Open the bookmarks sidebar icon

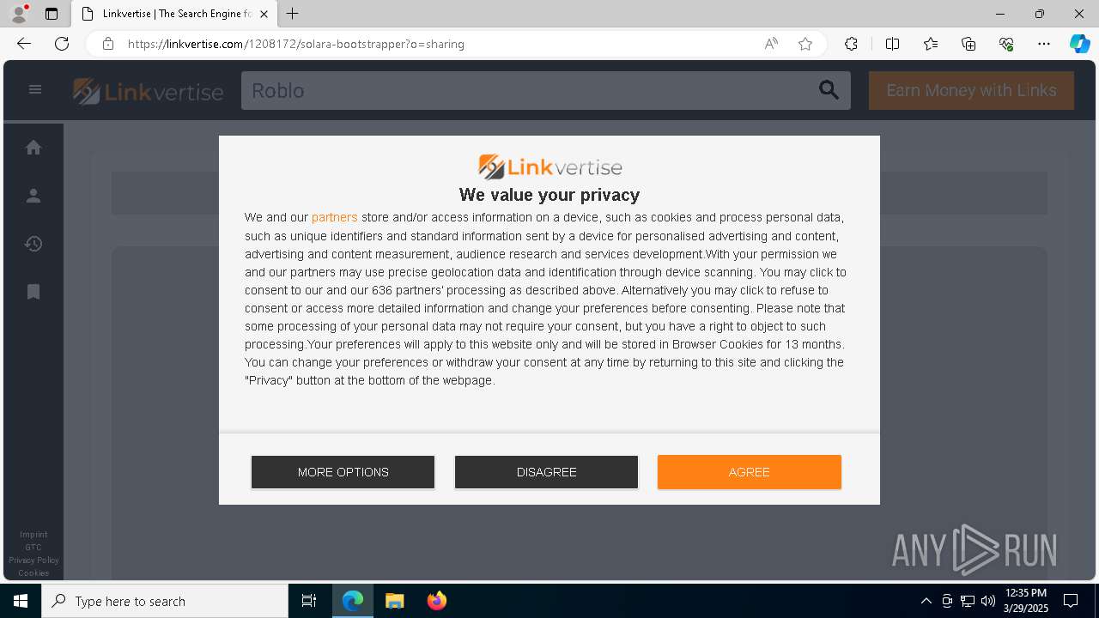click(x=33, y=292)
